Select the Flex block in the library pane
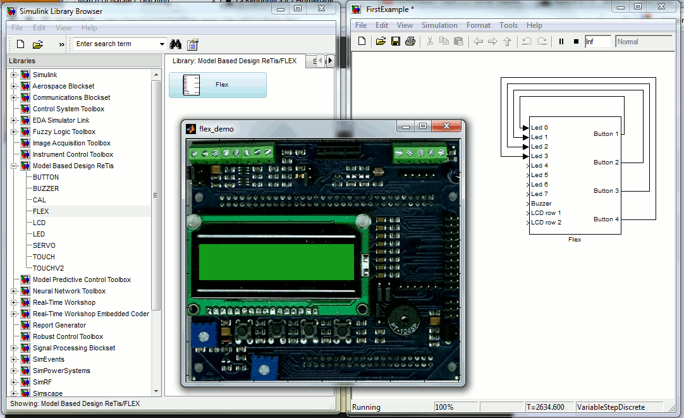 pyautogui.click(x=217, y=85)
